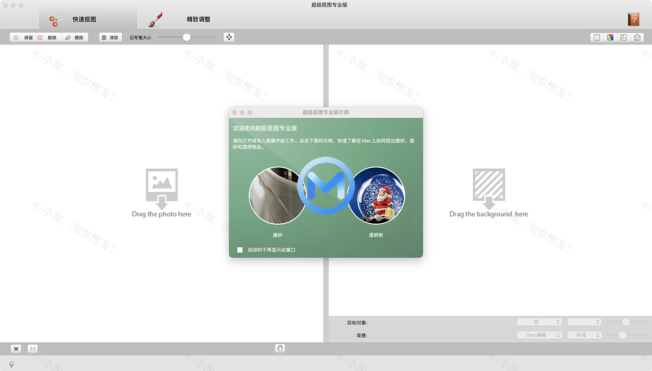Click the move/pan tool icon in toolbar
The image size is (652, 371).
[x=229, y=37]
